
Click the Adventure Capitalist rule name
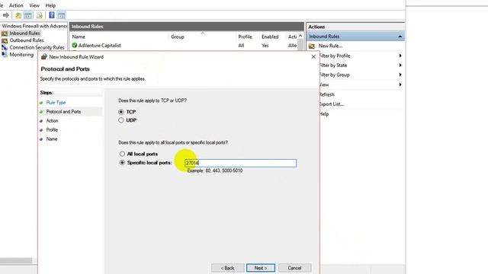[x=100, y=46]
